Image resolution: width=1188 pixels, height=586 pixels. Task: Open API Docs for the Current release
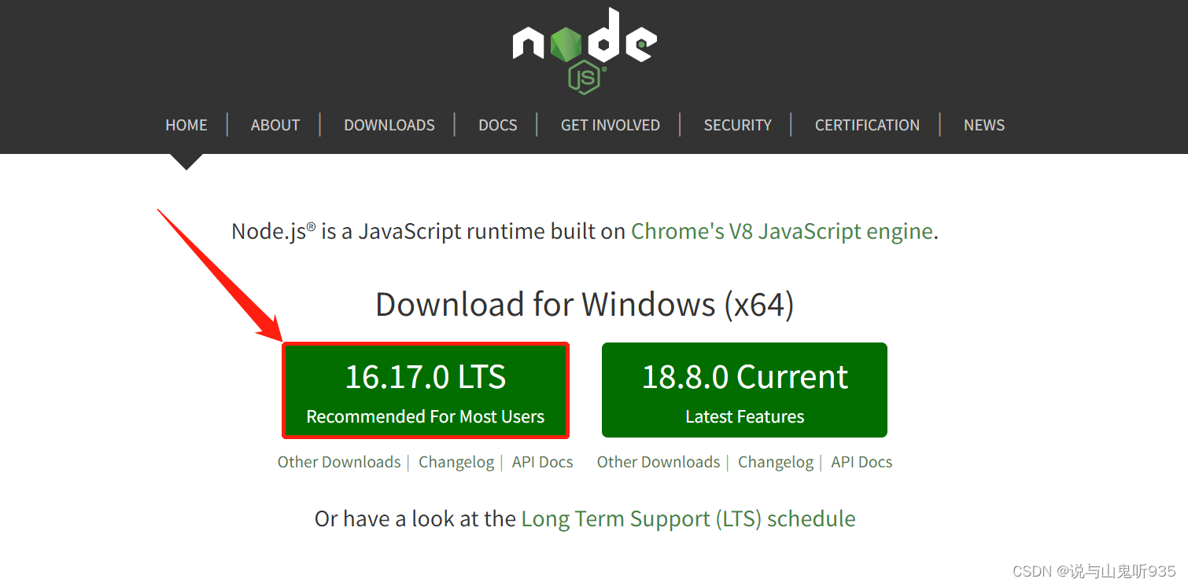861,462
